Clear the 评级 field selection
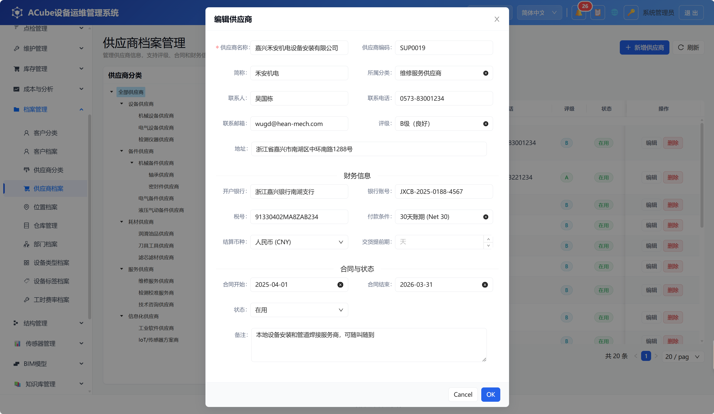 [x=486, y=124]
